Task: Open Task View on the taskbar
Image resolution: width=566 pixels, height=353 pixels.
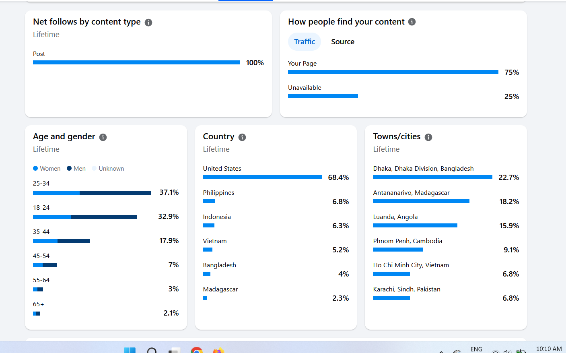Action: (x=174, y=351)
